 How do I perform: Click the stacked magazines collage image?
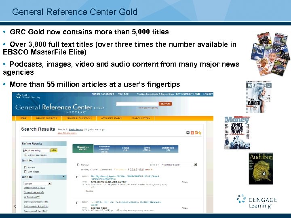pos(270,54)
